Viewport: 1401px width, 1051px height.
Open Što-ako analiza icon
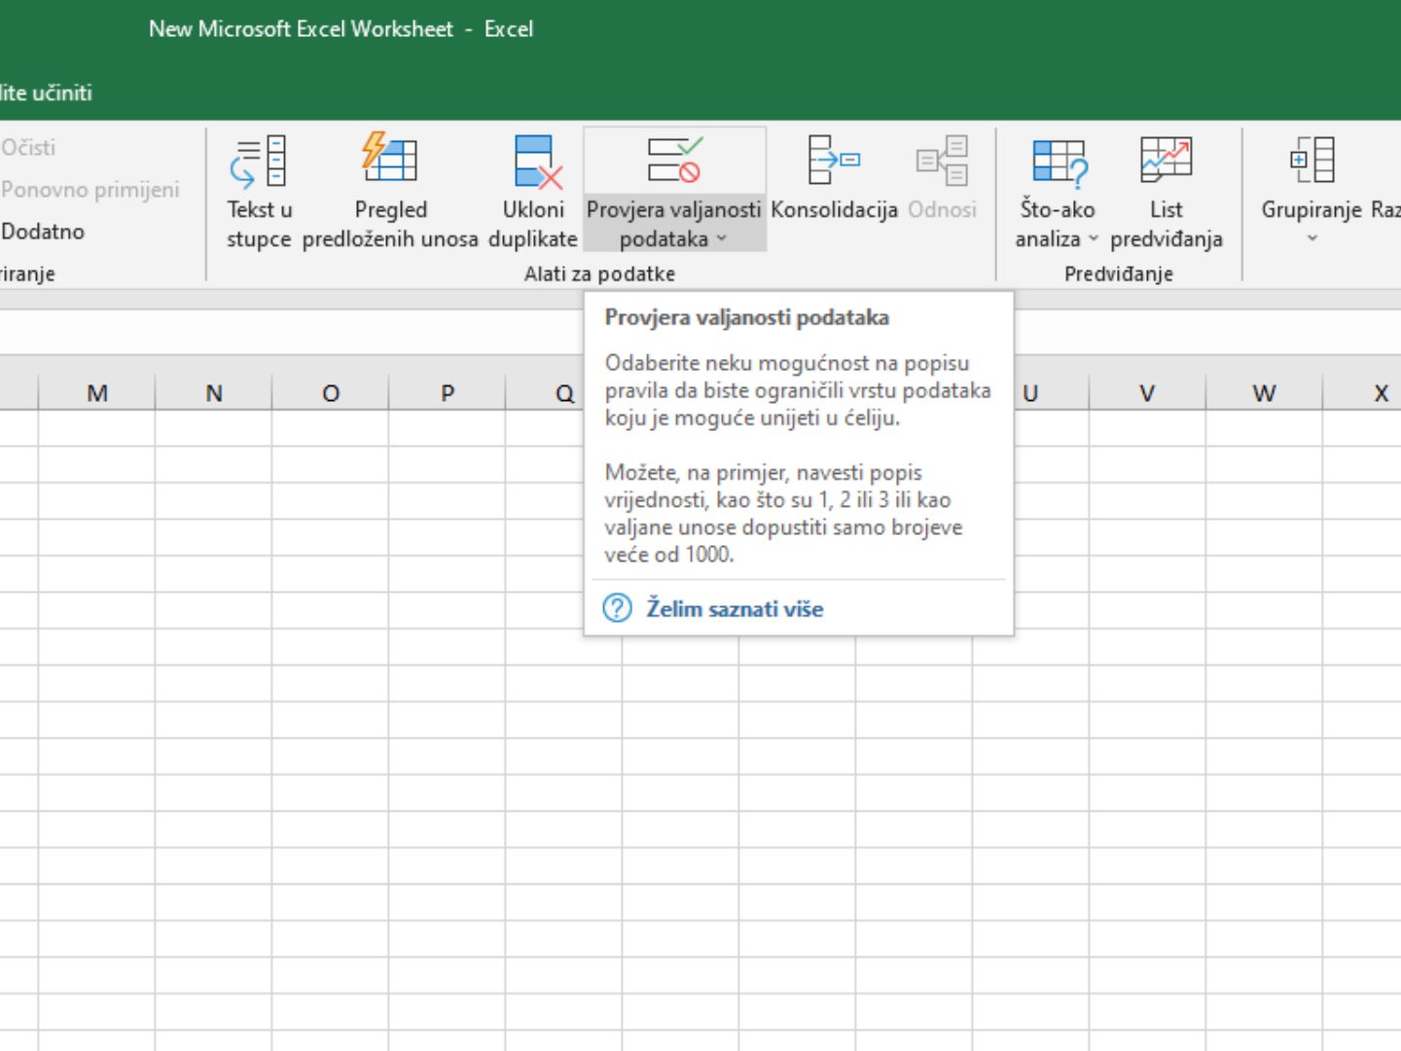pyautogui.click(x=1059, y=162)
